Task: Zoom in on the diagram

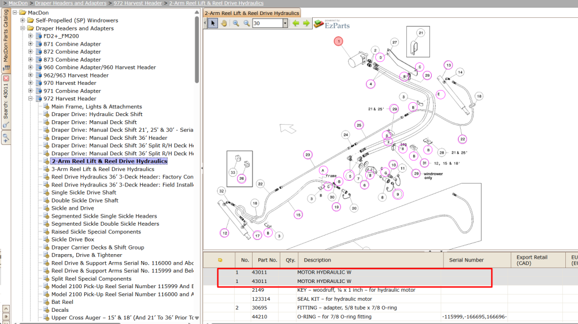Action: (x=236, y=23)
